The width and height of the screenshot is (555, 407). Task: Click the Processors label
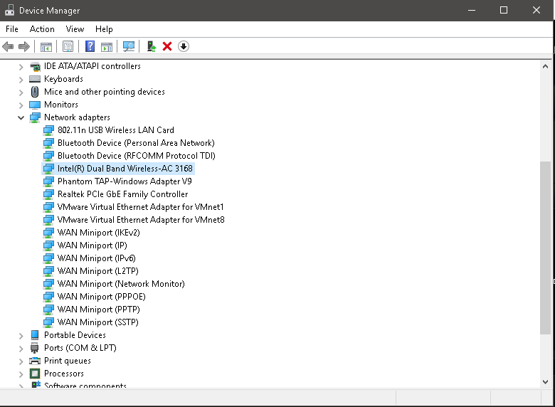pyautogui.click(x=64, y=374)
